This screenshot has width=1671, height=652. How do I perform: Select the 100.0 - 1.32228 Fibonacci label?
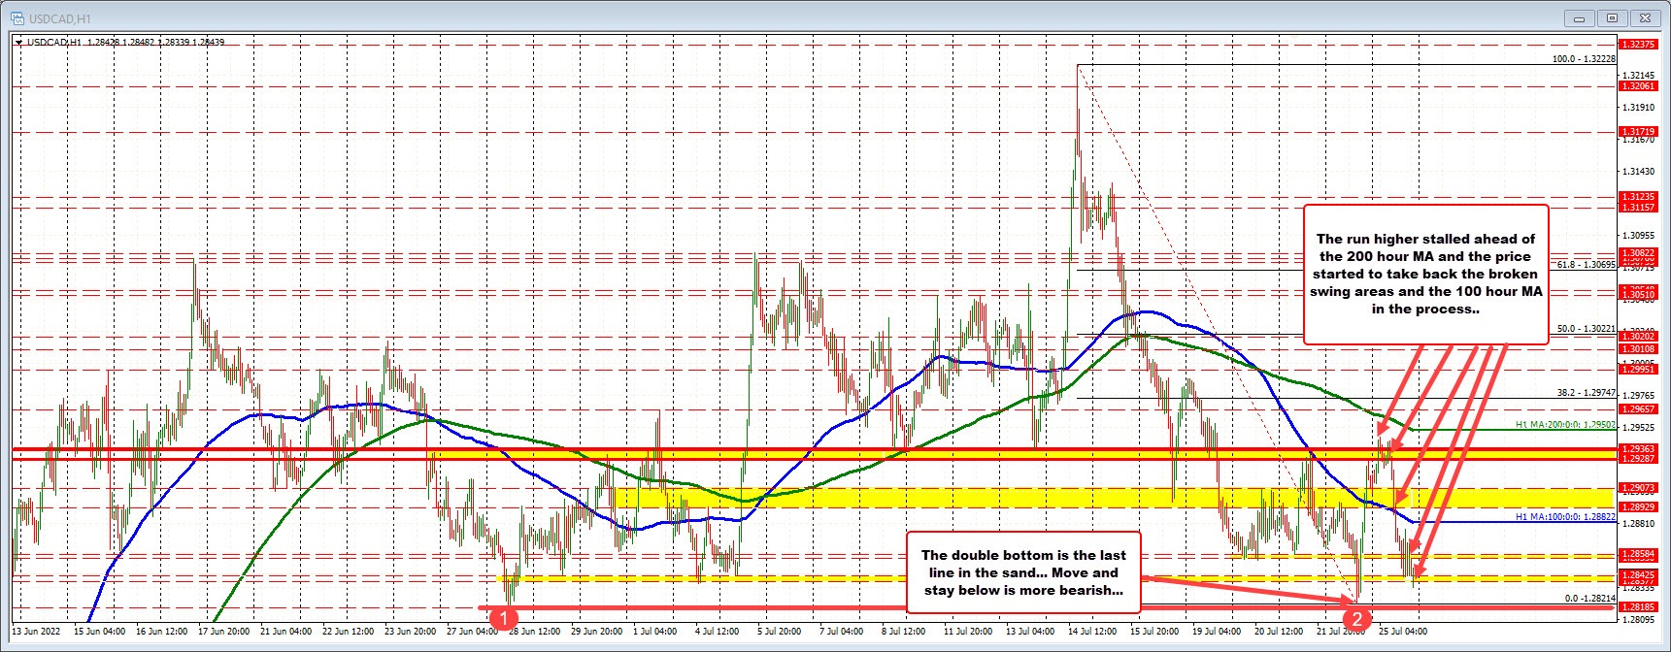coord(1584,59)
